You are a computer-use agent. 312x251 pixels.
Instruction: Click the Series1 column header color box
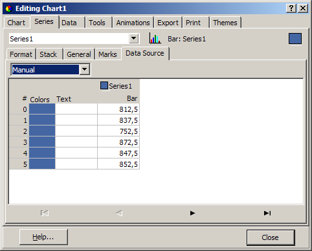tap(104, 85)
